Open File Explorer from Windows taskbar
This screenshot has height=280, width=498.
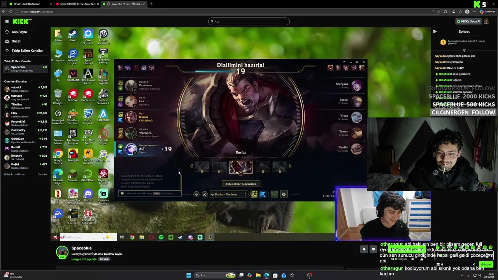click(258, 275)
